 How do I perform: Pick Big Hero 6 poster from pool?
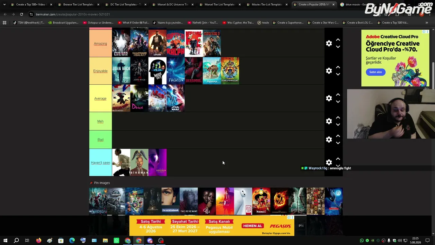point(243,201)
